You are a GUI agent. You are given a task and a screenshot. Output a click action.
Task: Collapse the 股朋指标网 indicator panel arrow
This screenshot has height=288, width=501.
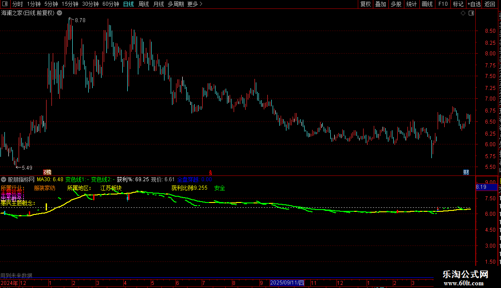tap(4, 179)
